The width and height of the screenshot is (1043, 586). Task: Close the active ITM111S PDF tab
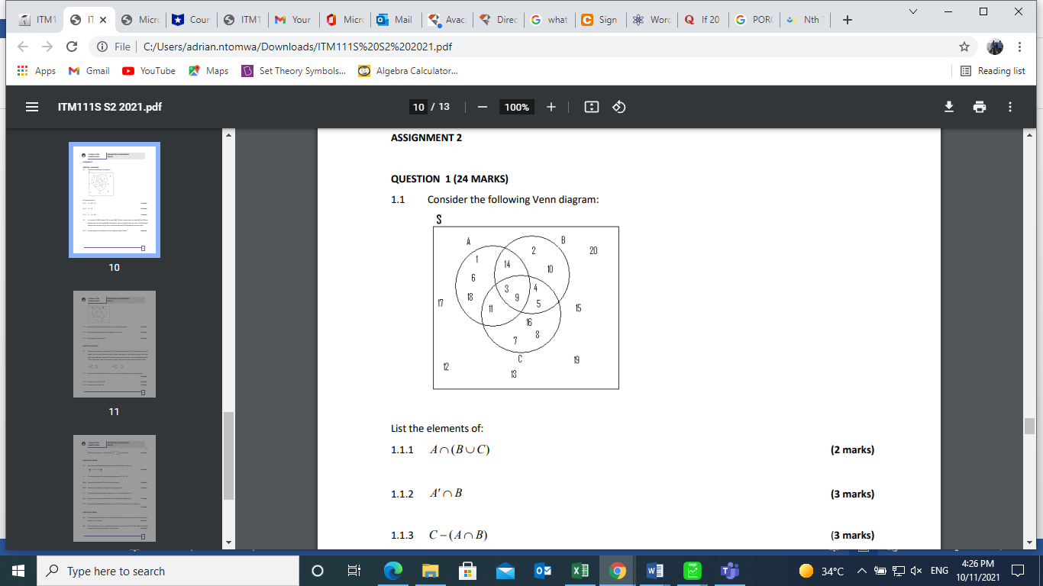103,20
